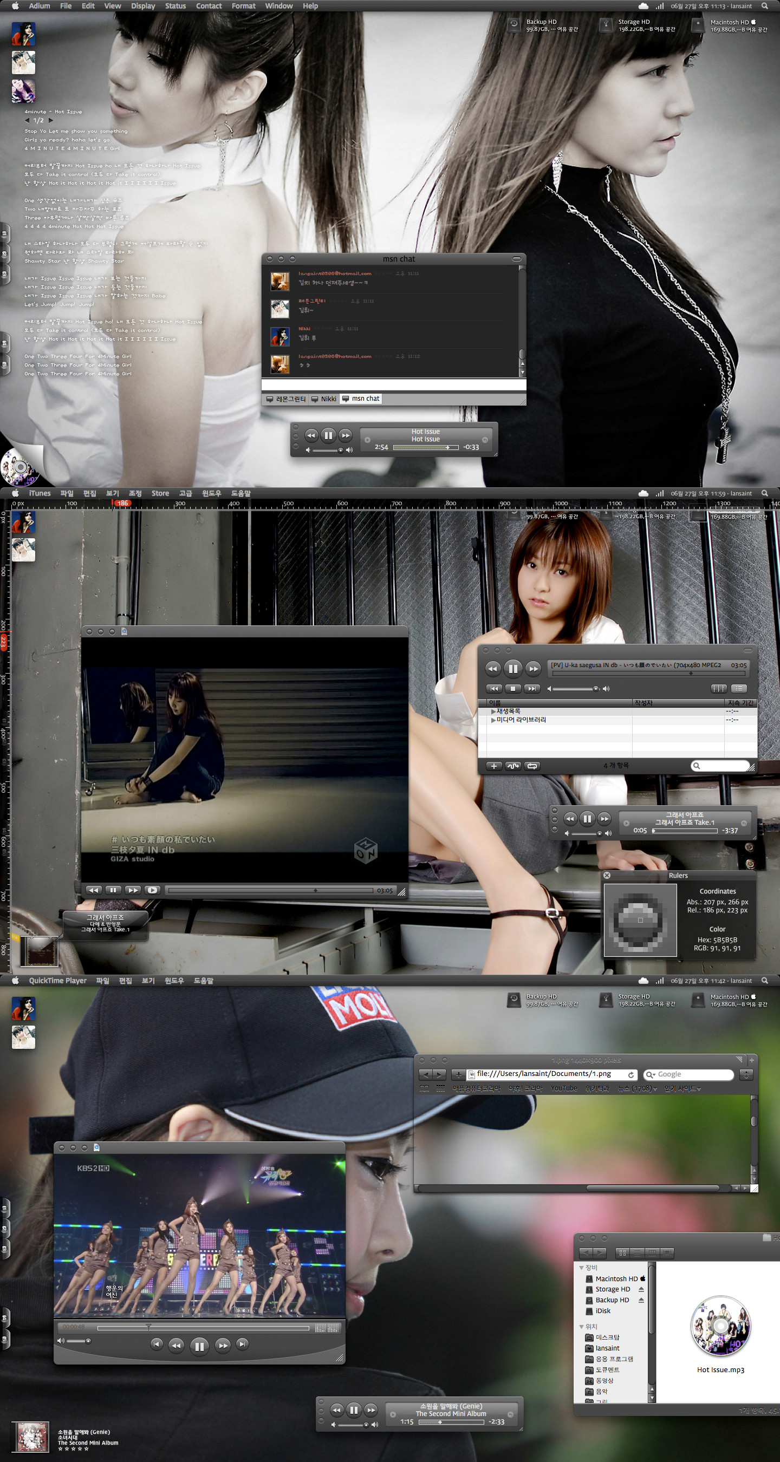Open the Contact menu in Adium

click(x=209, y=5)
